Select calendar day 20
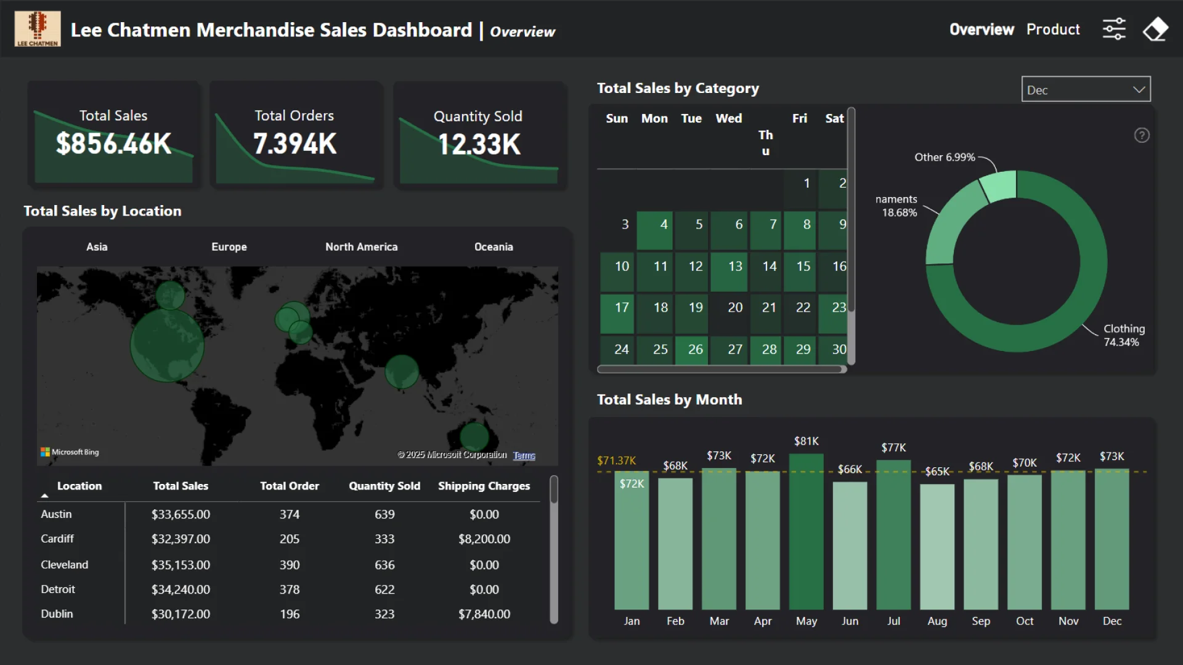 pyautogui.click(x=729, y=313)
